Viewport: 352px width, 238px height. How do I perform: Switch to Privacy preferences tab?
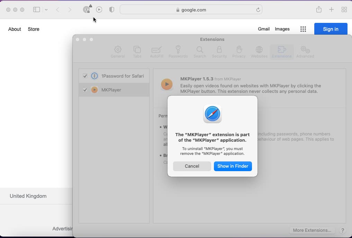239,52
